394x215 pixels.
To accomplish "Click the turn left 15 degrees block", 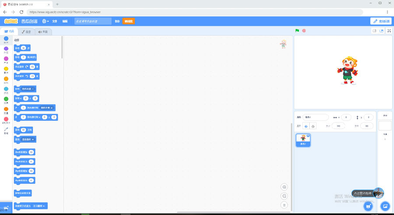I will point(27,76).
